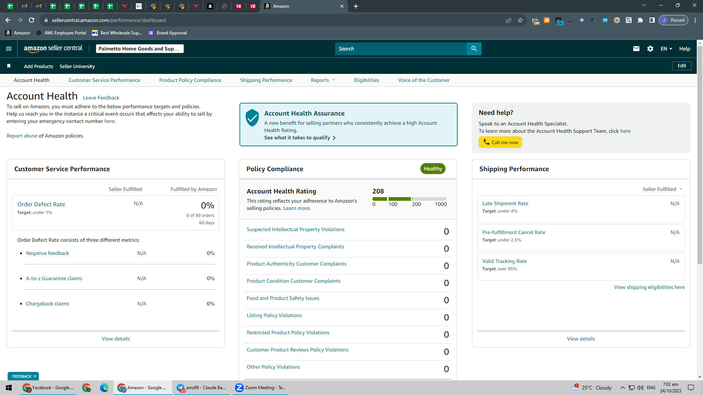Open the Report abuse link

click(22, 136)
